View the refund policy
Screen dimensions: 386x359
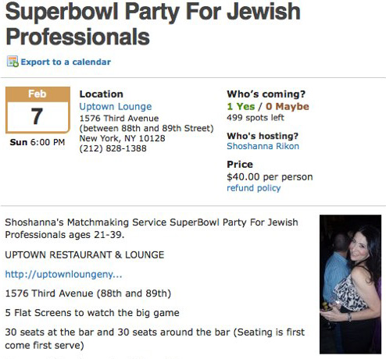(254, 188)
